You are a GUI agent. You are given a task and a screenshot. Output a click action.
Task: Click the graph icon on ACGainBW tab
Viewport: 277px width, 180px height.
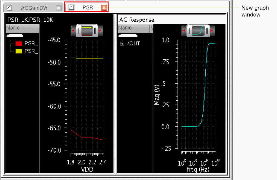click(x=9, y=8)
